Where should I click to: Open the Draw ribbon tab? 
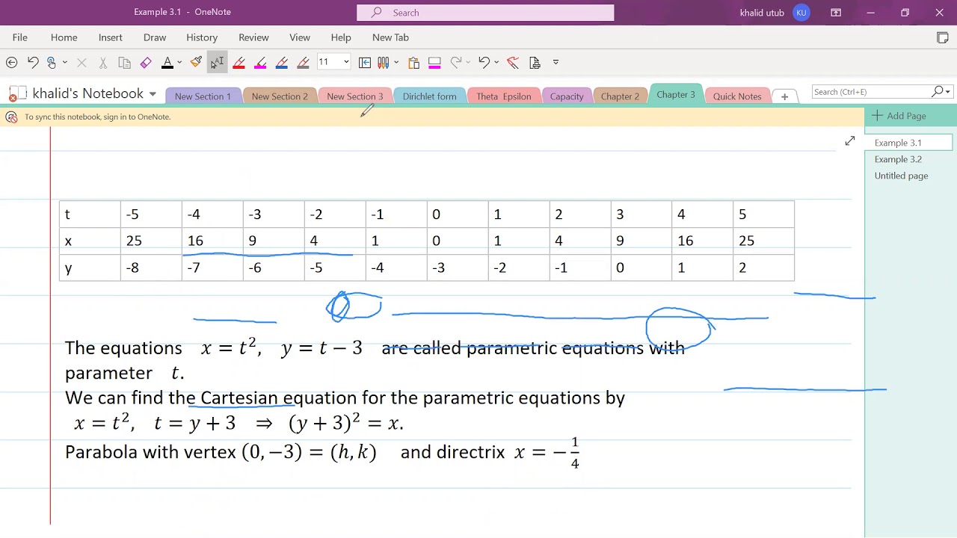[x=155, y=37]
